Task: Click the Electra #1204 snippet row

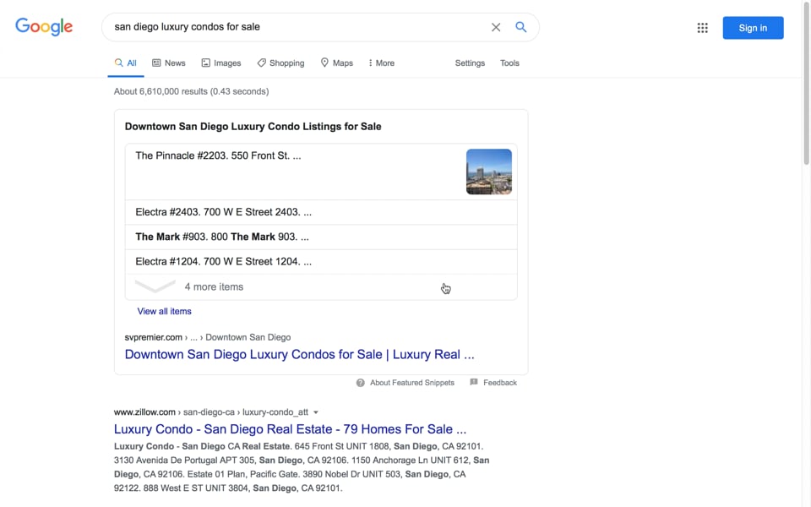Action: (x=321, y=262)
